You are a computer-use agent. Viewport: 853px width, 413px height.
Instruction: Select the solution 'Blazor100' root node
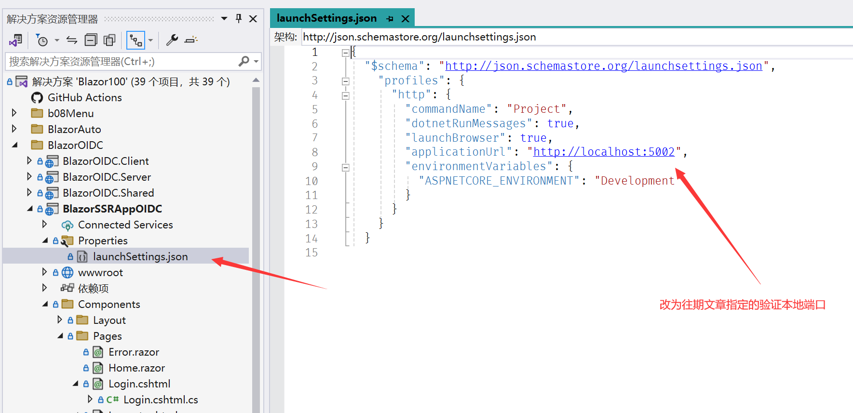[x=131, y=81]
